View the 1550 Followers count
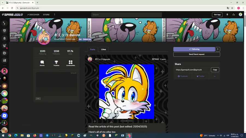The image size is (246, 138). click(56, 52)
